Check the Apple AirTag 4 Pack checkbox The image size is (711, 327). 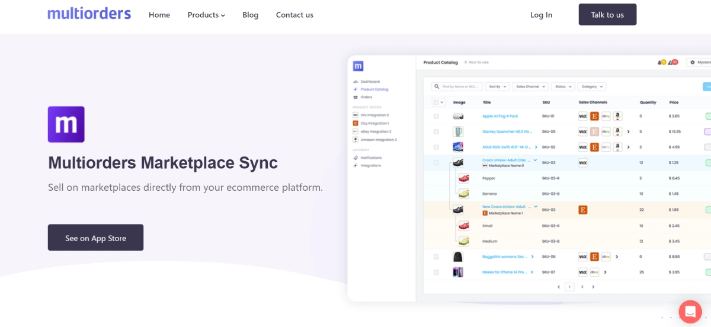pyautogui.click(x=436, y=116)
